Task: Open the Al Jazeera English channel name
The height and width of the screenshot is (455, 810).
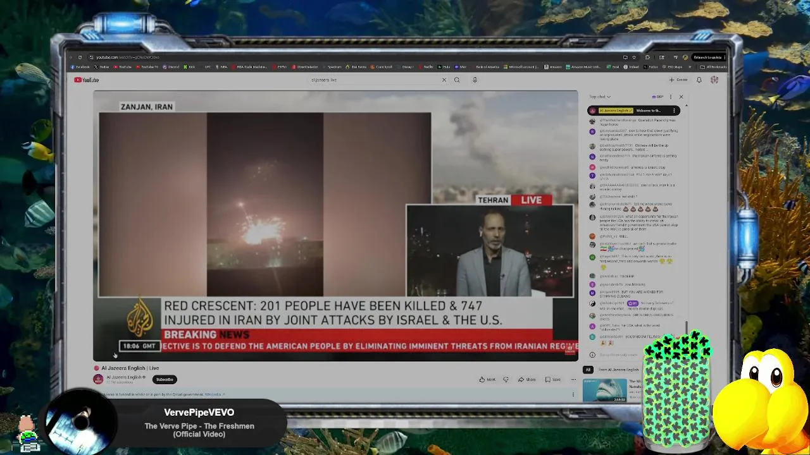Action: point(125,377)
